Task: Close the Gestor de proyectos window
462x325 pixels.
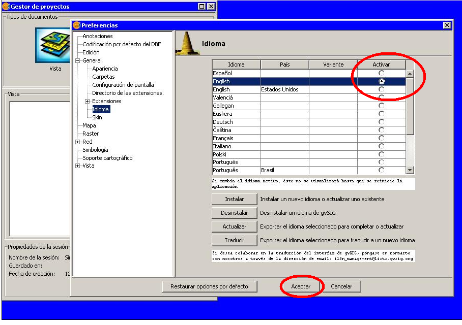Action: (x=211, y=6)
